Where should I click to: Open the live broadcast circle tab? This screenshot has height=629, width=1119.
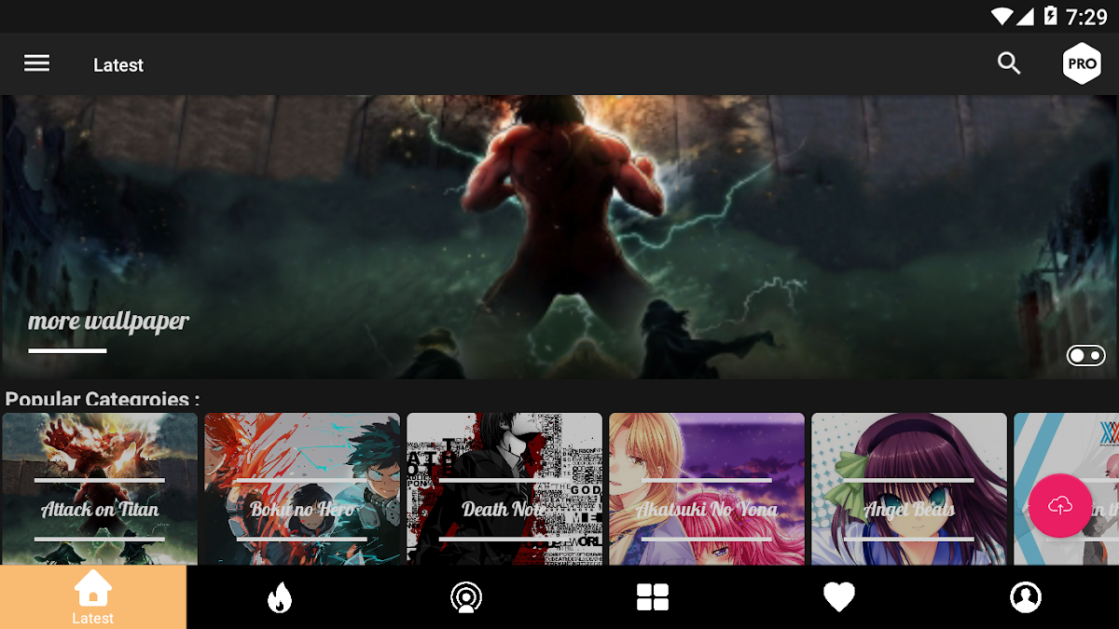465,597
